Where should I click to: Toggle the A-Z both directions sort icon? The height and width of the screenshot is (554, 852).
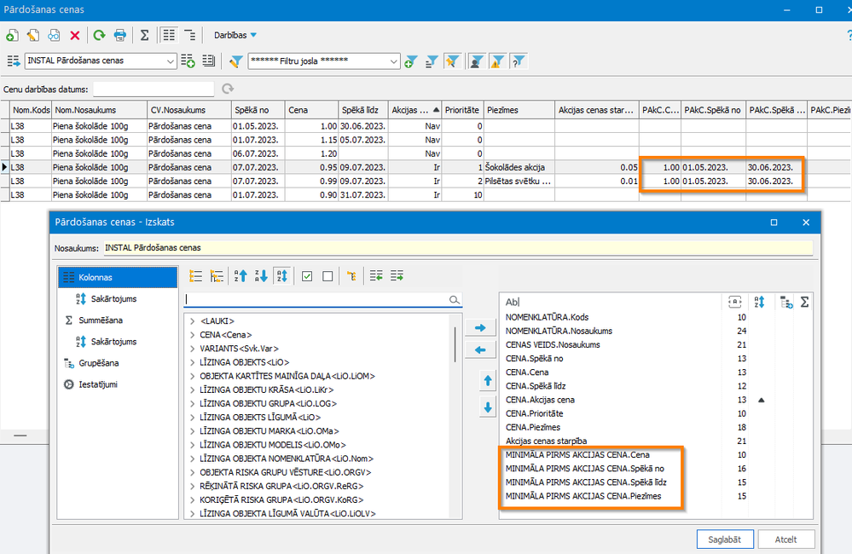282,276
